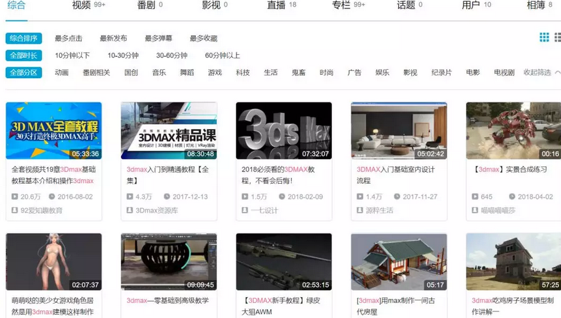Click uploader icon beside 一七设计
This screenshot has height=318, width=561.
[245, 210]
